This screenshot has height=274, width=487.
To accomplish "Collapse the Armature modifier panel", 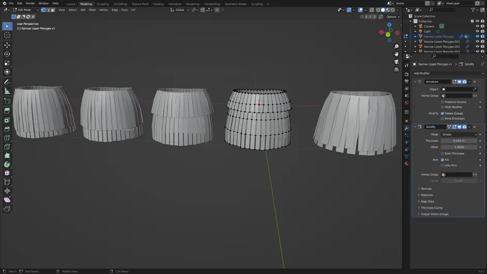I will click(415, 82).
